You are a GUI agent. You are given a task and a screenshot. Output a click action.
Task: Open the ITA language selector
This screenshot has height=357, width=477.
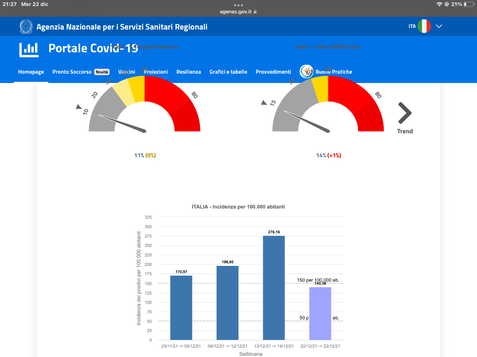tap(412, 26)
